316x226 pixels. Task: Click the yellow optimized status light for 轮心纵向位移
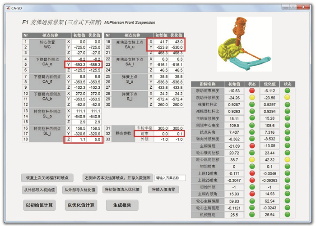pyautogui.click(x=288, y=159)
